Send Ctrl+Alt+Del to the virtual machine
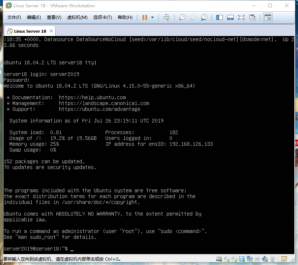Image resolution: width=298 pixels, height=265 pixels. (x=166, y=17)
